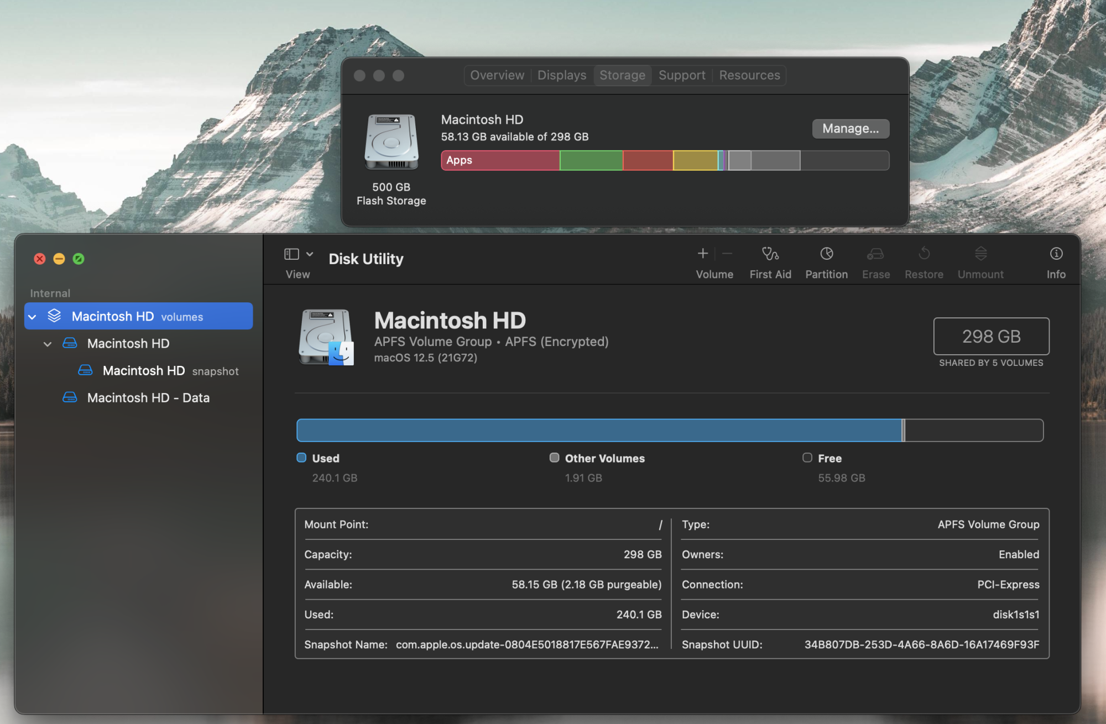Click the volume group layers icon in sidebar
Image resolution: width=1106 pixels, height=724 pixels.
tap(54, 316)
